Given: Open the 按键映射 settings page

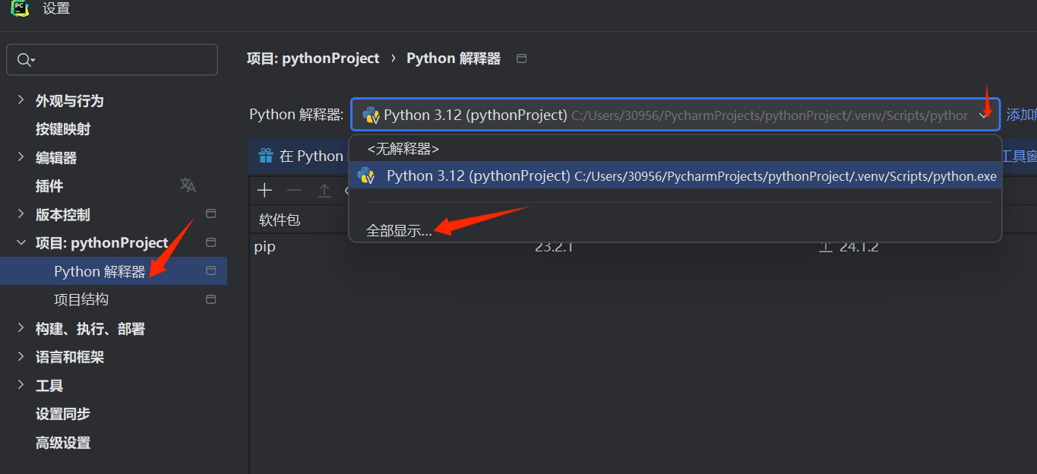Looking at the screenshot, I should pyautogui.click(x=63, y=129).
